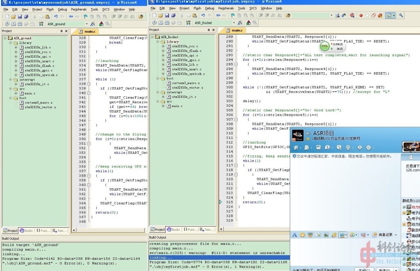Insert a bookmark flag in the ASR_ground window
This screenshot has height=271, width=420.
[85, 17]
